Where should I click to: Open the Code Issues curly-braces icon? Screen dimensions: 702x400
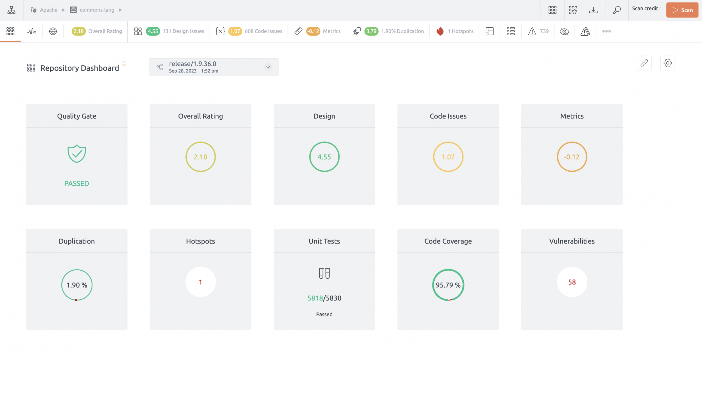tap(220, 31)
